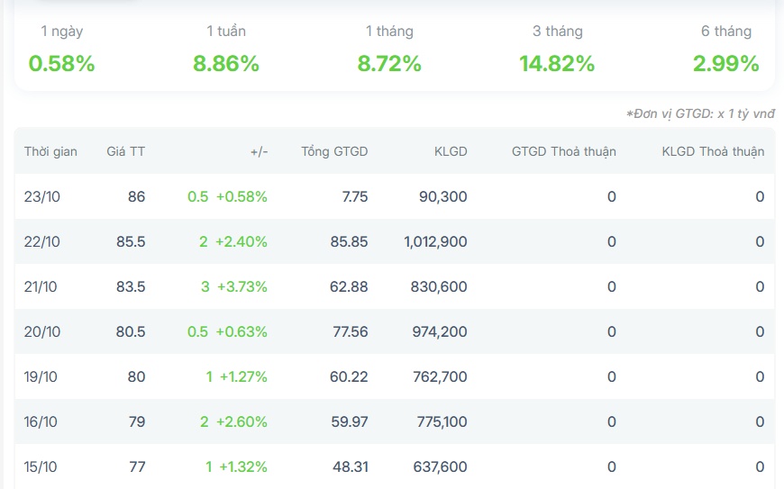The image size is (784, 489).
Task: Click the 'Thời gian' column header
Action: click(50, 152)
